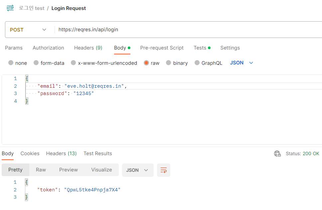Viewport: 322px width, 210px height.
Task: Switch response view to Raw
Action: (41, 170)
